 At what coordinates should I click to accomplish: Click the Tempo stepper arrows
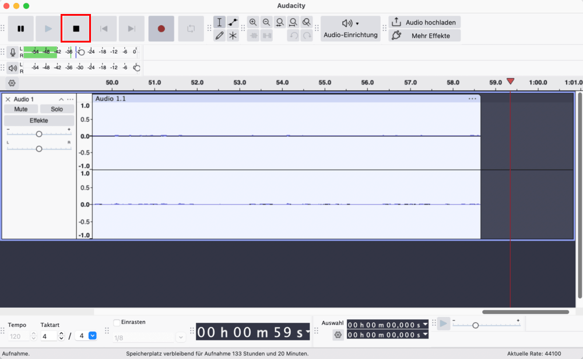click(34, 336)
